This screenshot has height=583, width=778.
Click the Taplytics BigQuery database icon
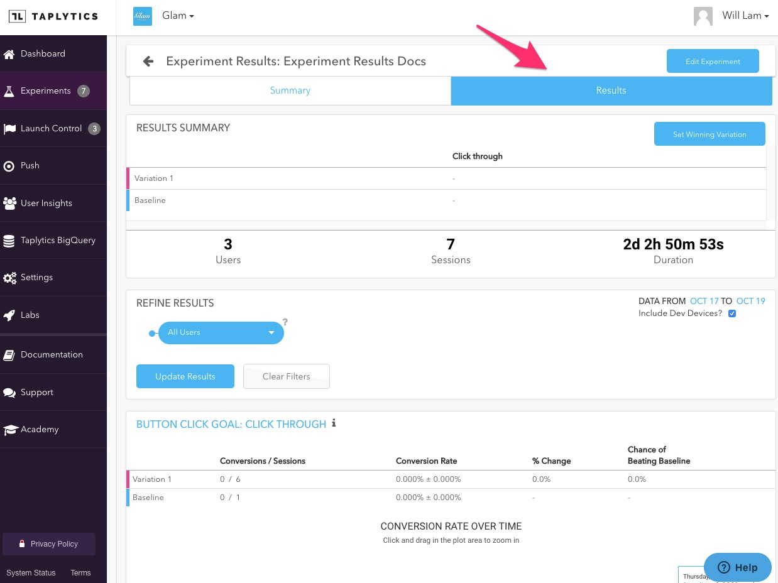9,241
